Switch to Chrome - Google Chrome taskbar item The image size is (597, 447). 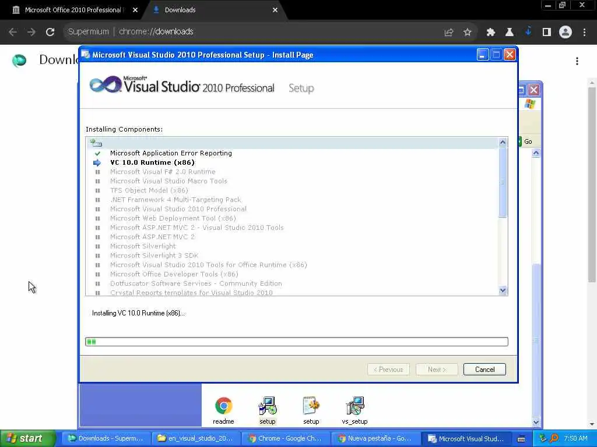point(286,439)
